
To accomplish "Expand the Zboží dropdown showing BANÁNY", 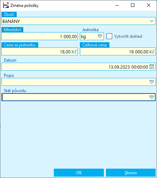I will pos(151,21).
